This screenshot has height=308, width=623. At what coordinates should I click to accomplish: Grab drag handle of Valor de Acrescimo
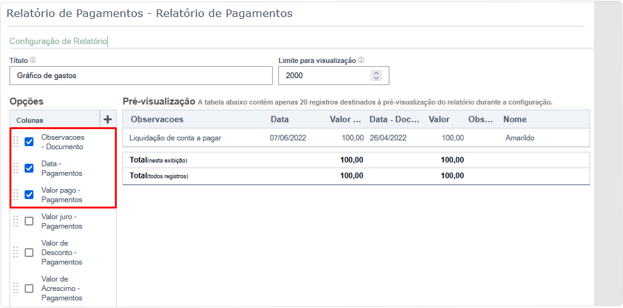(16, 288)
